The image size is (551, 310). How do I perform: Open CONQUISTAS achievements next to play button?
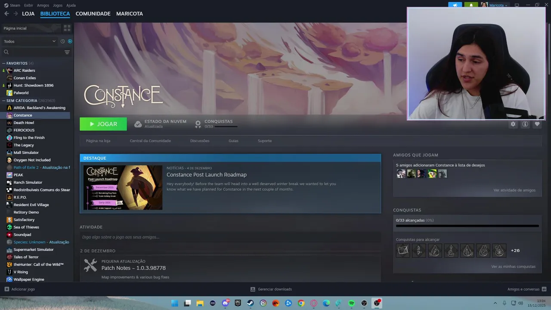pyautogui.click(x=216, y=124)
